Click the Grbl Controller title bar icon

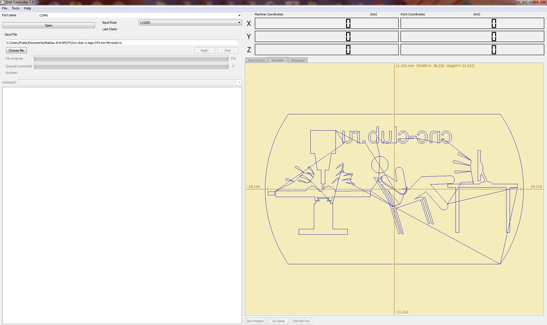[2, 2]
